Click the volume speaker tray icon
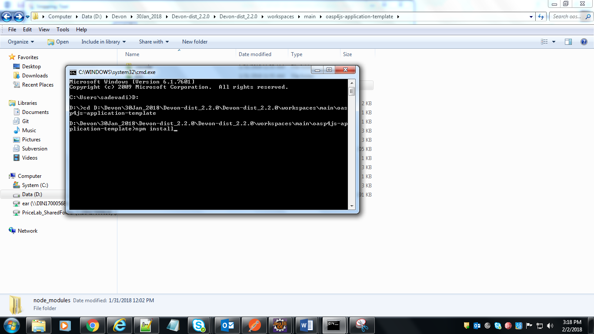Screen dimensions: 594x334 click(550, 325)
